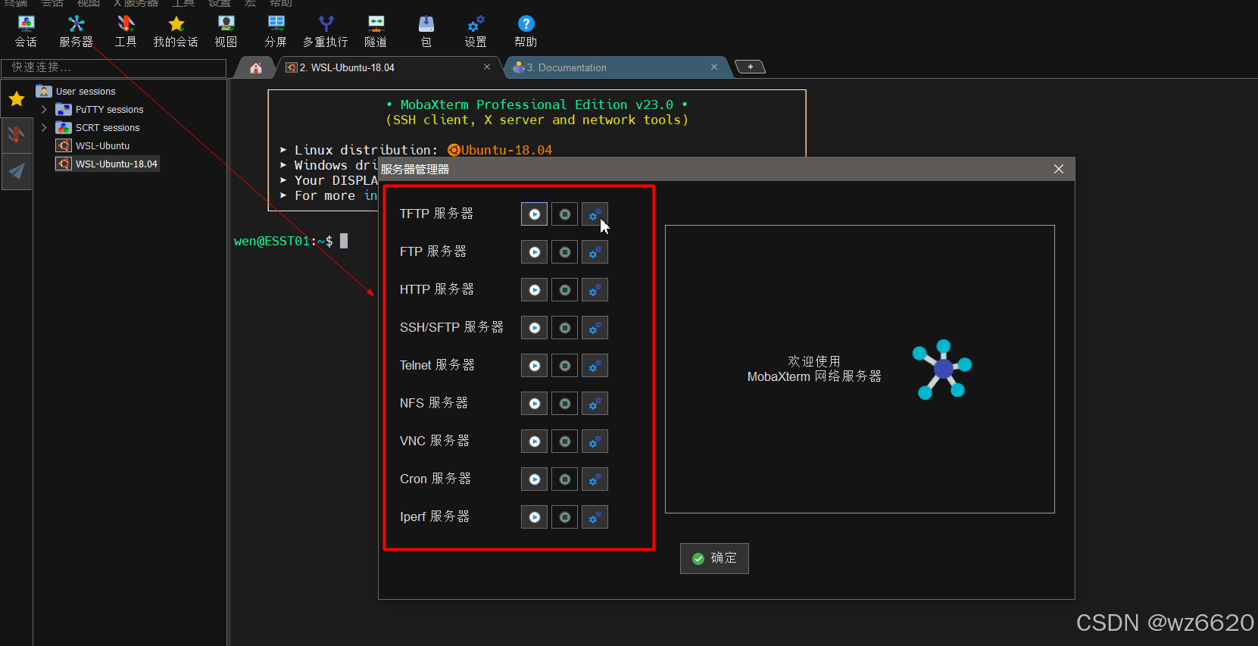Stop the TFTP server
The height and width of the screenshot is (646, 1258).
point(564,214)
